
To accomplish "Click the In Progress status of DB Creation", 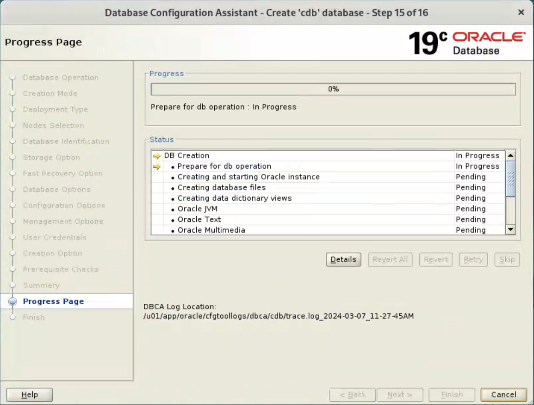I will tap(478, 155).
